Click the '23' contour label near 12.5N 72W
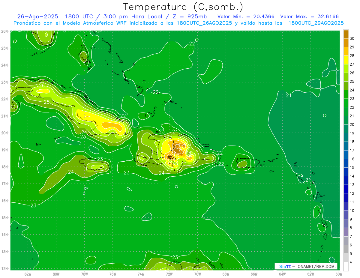 click(x=175, y=257)
